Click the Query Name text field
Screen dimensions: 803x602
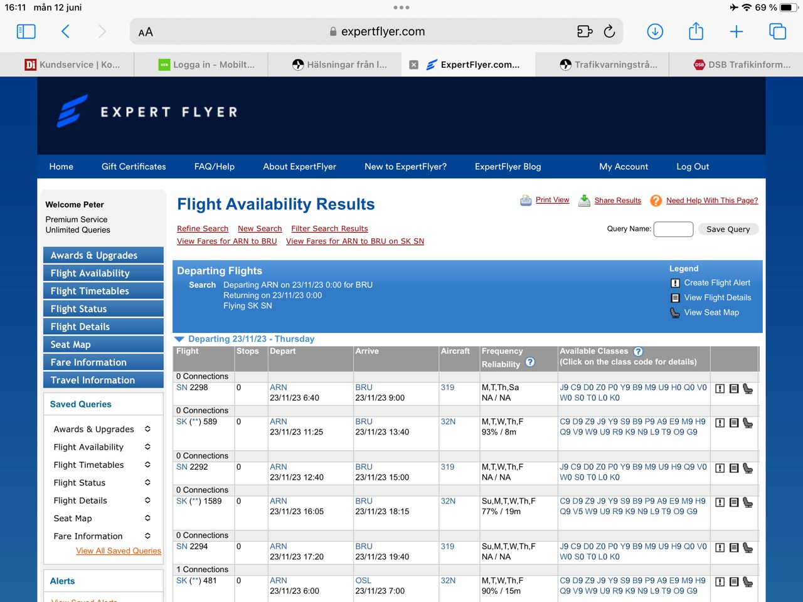click(x=673, y=230)
